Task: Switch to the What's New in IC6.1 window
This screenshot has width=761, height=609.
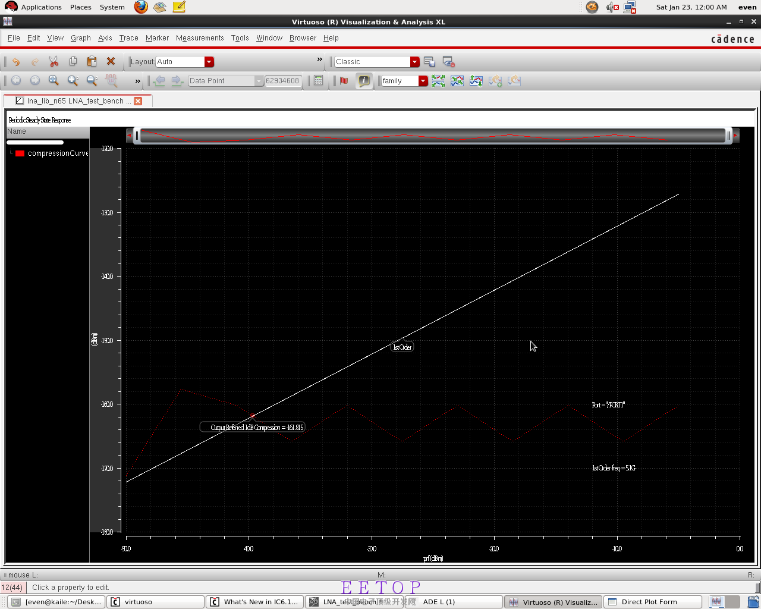Action: 255,602
